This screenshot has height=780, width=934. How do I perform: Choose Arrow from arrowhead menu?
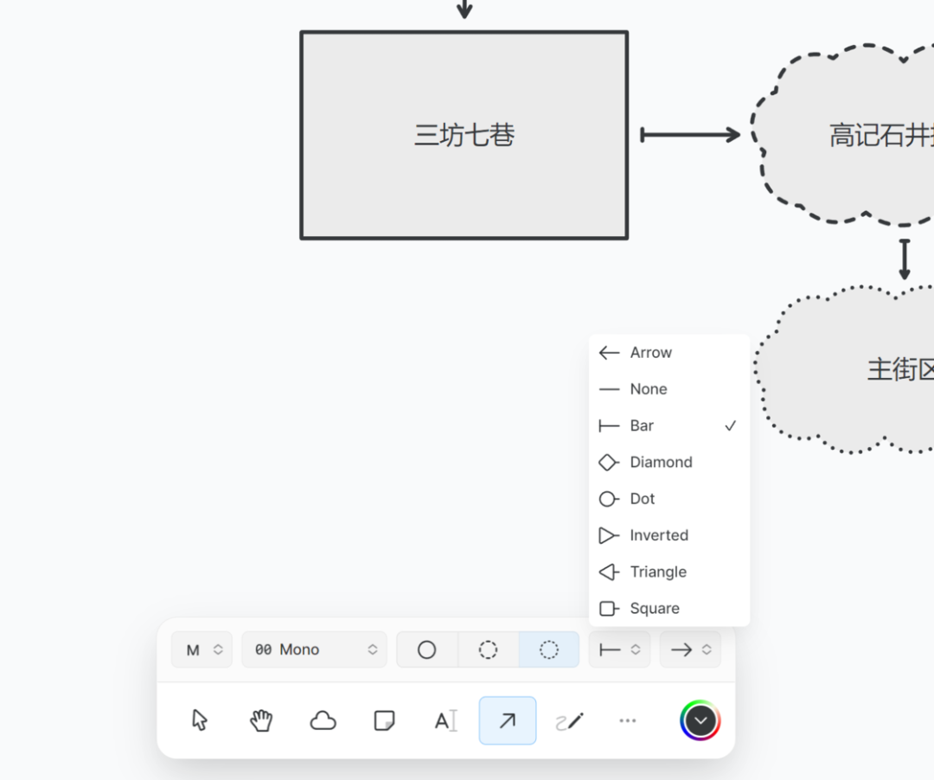pyautogui.click(x=669, y=353)
